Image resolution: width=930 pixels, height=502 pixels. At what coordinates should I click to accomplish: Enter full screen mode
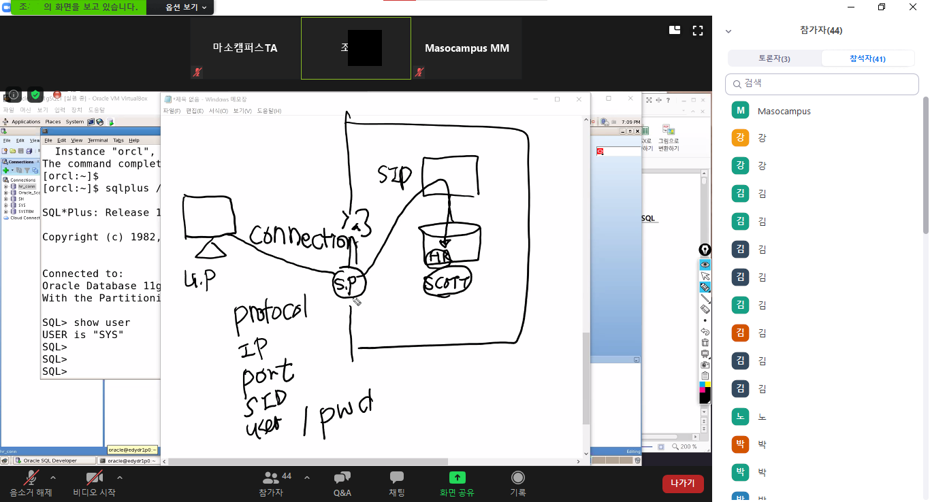[697, 30]
